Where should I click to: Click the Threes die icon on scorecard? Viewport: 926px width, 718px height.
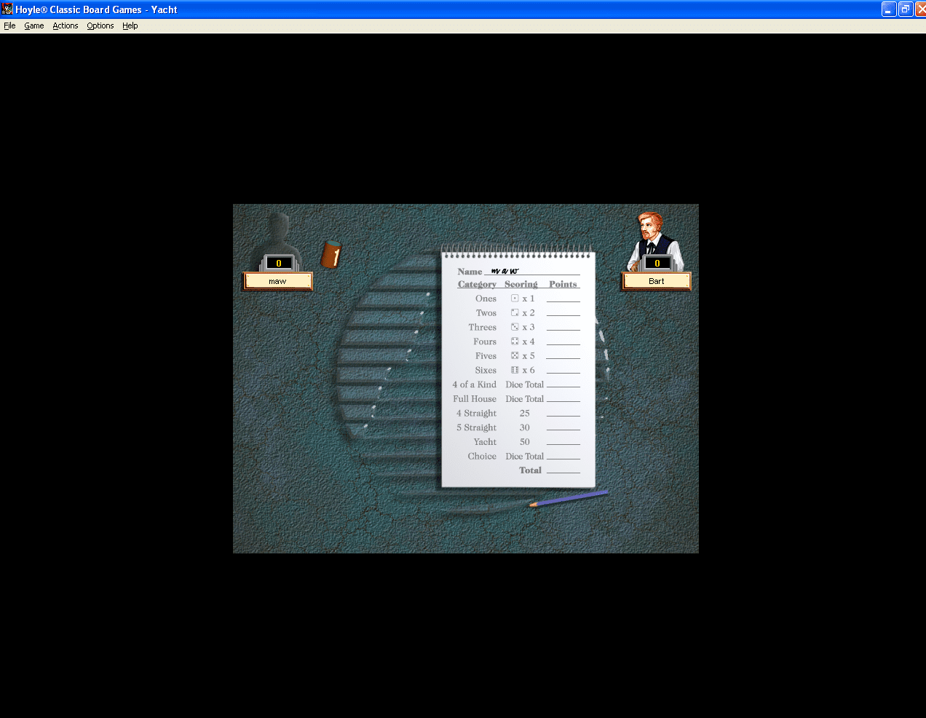515,327
